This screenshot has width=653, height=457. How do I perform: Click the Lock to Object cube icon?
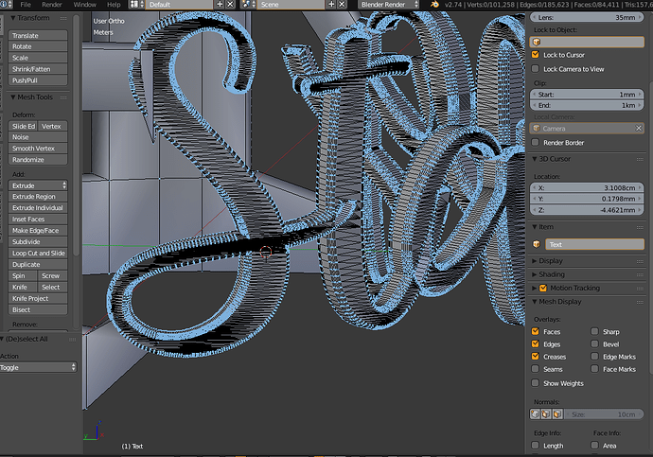pyautogui.click(x=537, y=42)
